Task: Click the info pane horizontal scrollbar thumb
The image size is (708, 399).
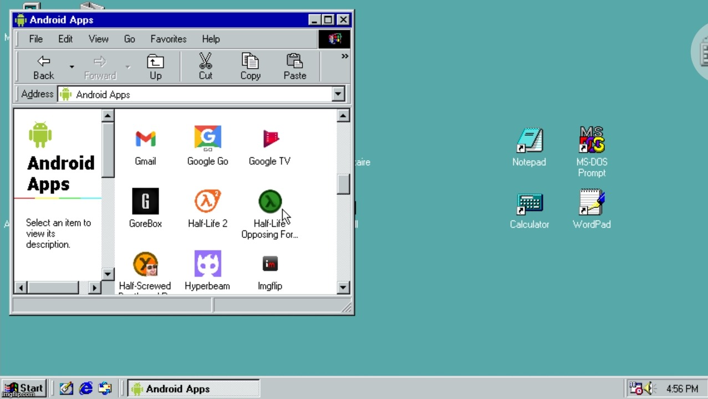Action: (x=53, y=287)
